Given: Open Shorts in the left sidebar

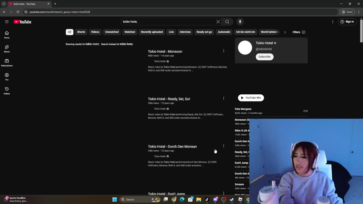Looking at the screenshot, I should 7,48.
